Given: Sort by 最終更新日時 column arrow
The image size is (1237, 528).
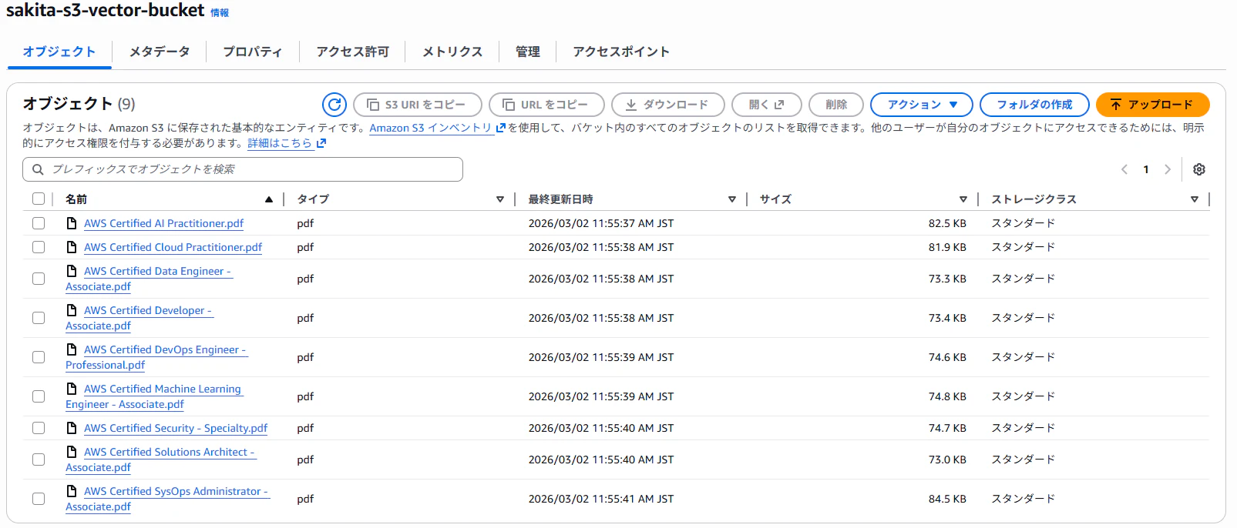Looking at the screenshot, I should coord(732,199).
